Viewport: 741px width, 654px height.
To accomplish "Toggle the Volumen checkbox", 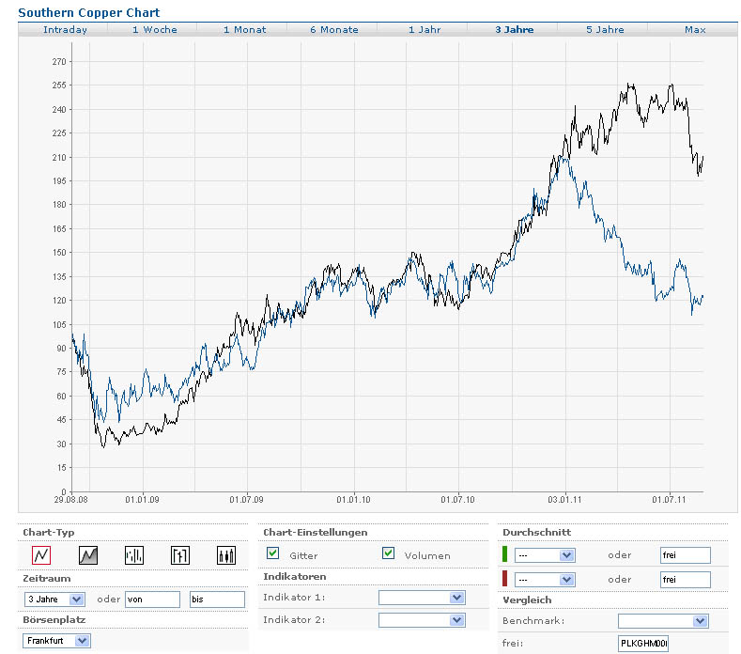I will click(x=388, y=553).
